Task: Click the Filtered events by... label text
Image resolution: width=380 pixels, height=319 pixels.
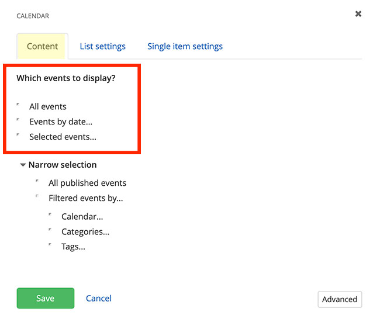Action: point(85,198)
